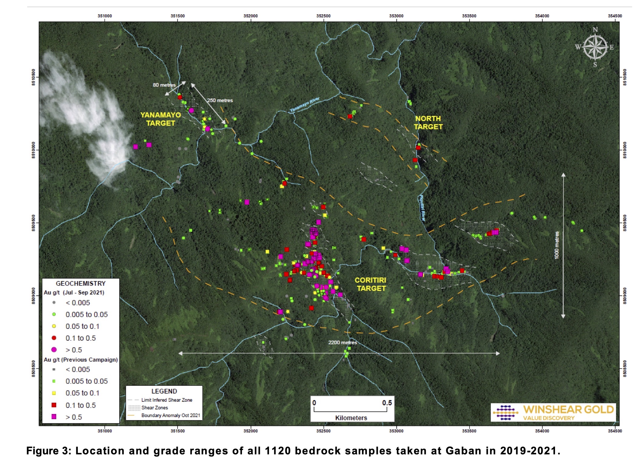638x465 pixels.
Task: Click the red circle 0.1 to 0.5 legend symbol
Action: (54, 338)
